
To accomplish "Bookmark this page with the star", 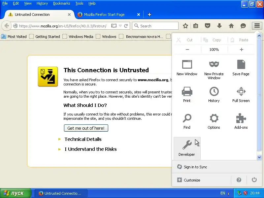I will [185, 26].
